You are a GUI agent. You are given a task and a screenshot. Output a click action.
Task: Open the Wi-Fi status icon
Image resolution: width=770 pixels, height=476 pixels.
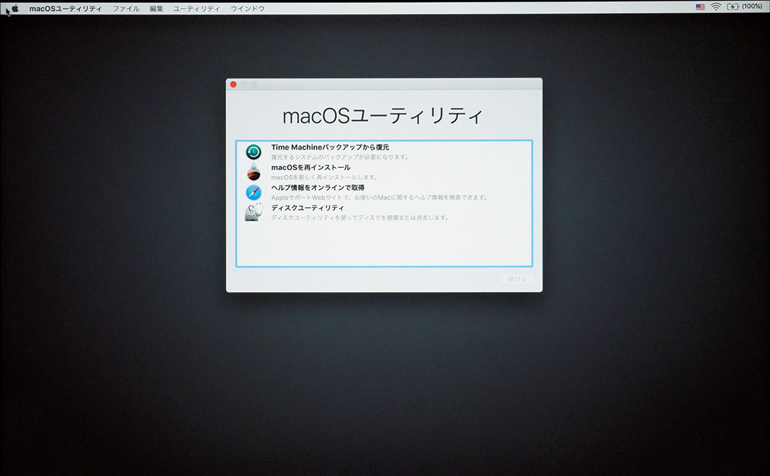[716, 7]
